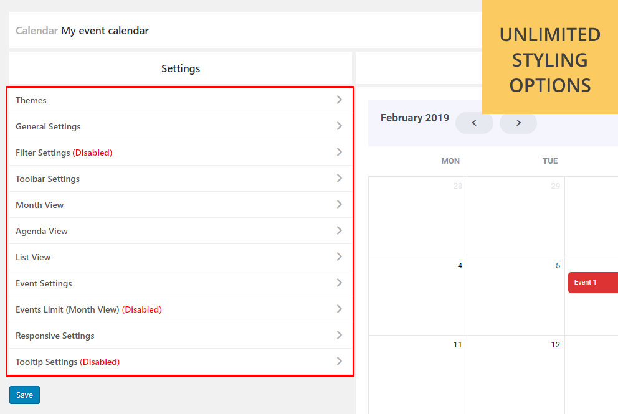This screenshot has width=618, height=414.
Task: Expand the List View chevron
Action: (x=339, y=256)
